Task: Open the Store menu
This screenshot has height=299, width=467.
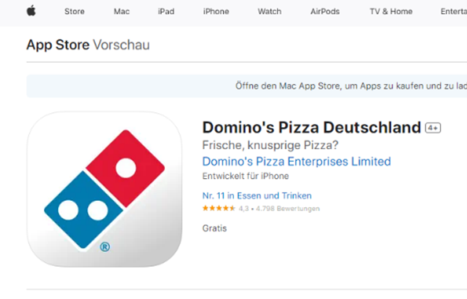Action: tap(75, 11)
